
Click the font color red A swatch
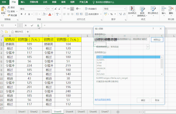coord(50,14)
